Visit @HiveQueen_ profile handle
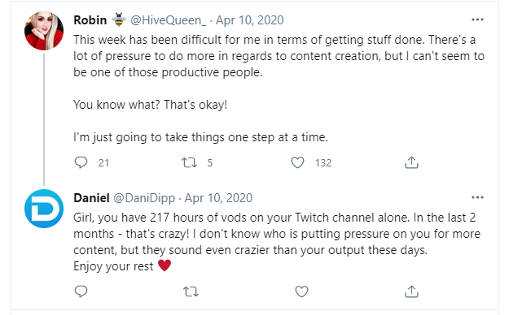Image resolution: width=509 pixels, height=315 pixels. click(x=168, y=20)
